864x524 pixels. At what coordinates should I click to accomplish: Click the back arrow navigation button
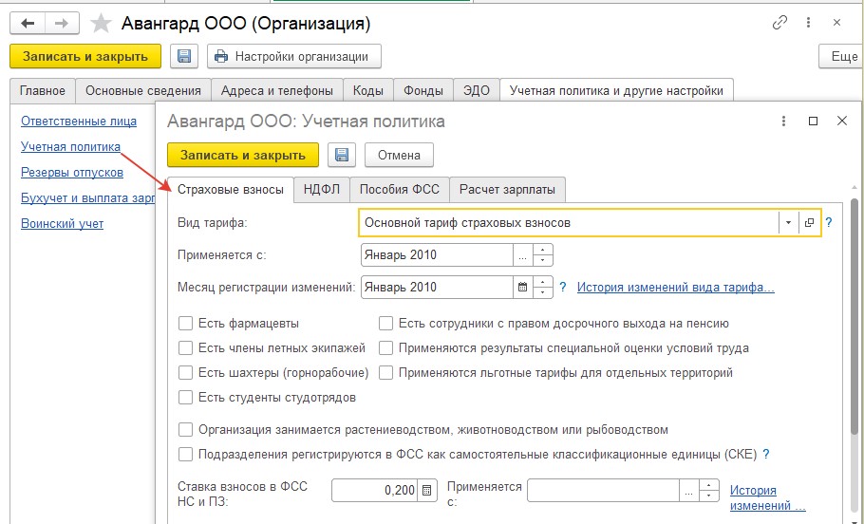(28, 24)
